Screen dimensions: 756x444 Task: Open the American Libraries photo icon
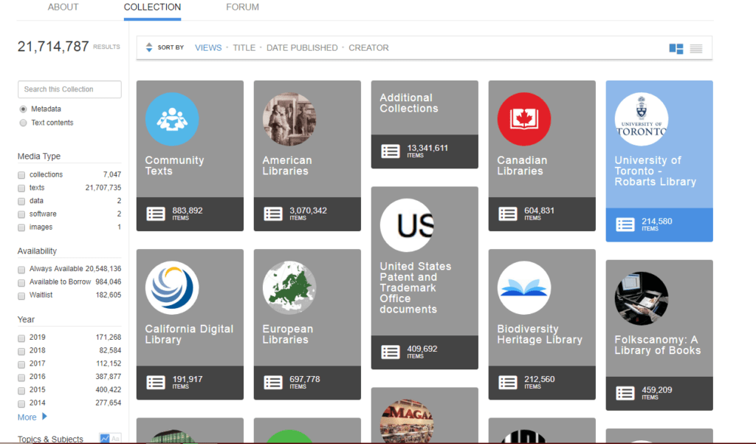pyautogui.click(x=289, y=119)
